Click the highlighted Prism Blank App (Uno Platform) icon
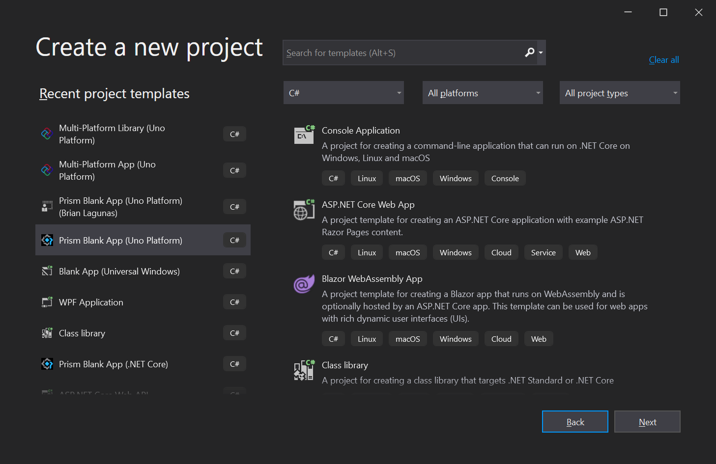Viewport: 716px width, 464px height. (x=47, y=240)
